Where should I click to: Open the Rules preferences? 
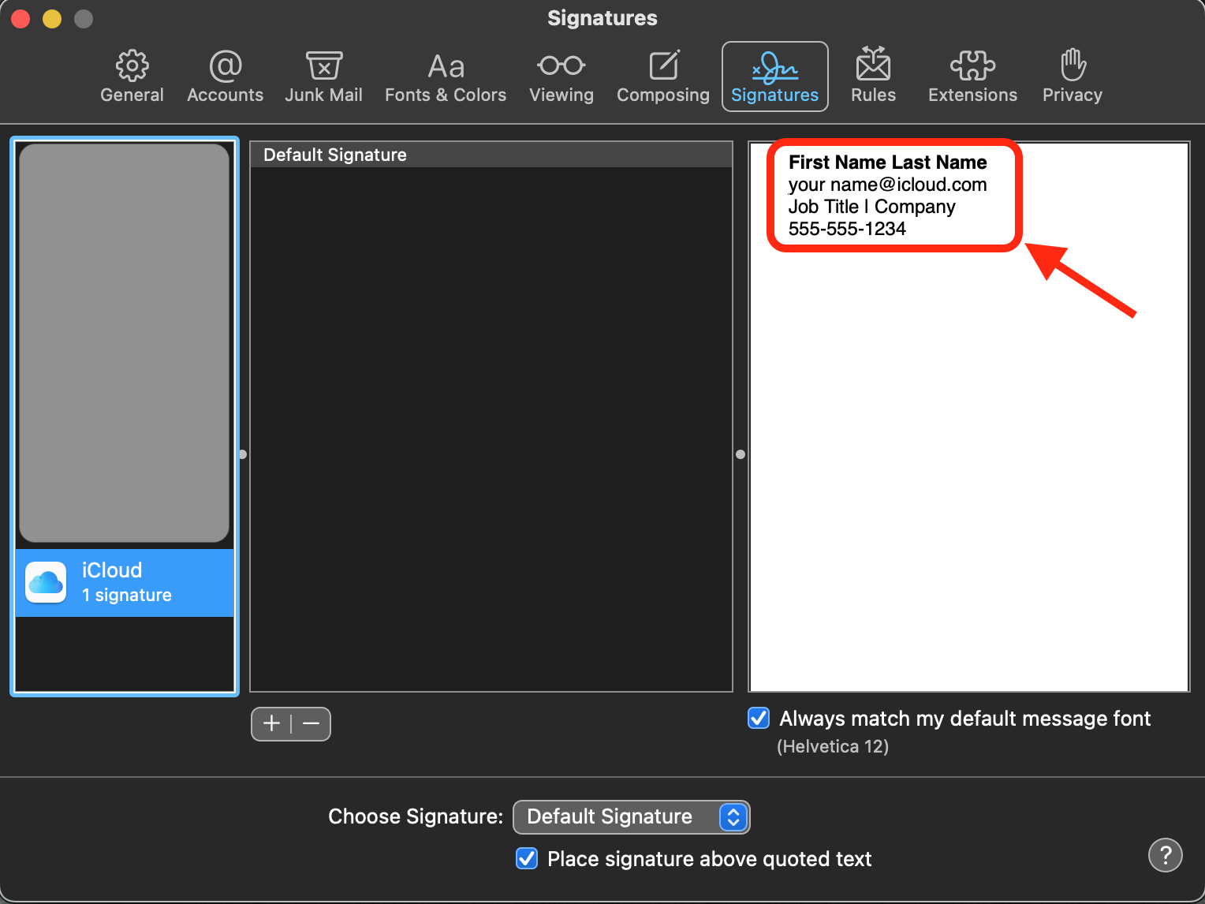tap(873, 76)
